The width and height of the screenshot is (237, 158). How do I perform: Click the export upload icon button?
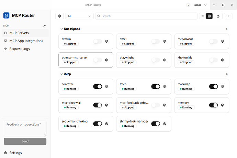click(x=218, y=16)
